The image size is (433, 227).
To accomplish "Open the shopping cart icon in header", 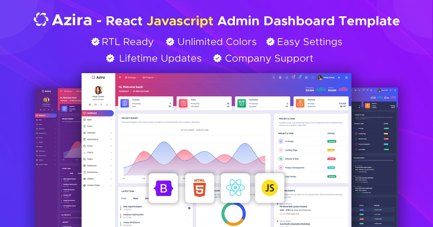I will coord(293,77).
